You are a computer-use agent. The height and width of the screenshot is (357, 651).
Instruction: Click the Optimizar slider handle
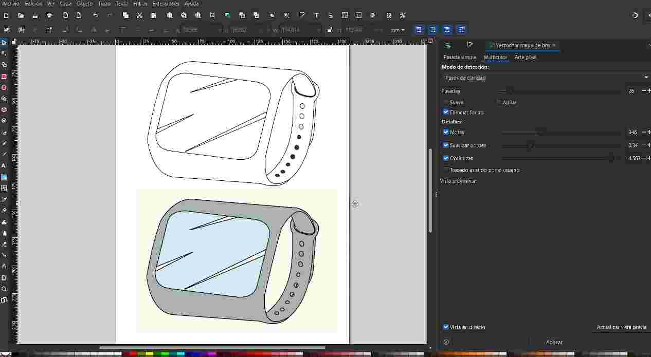tap(611, 158)
